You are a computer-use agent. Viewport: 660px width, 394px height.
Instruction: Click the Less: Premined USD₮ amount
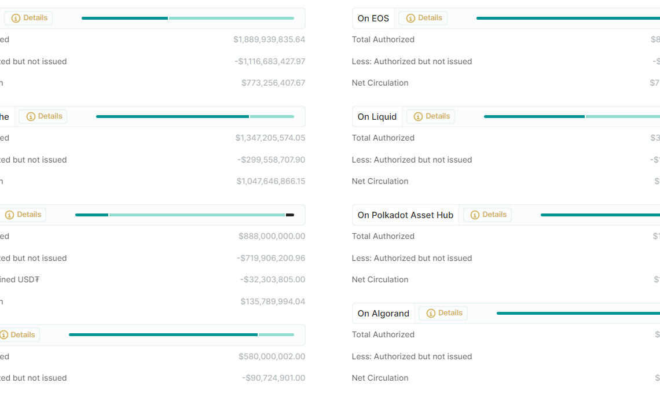[273, 279]
